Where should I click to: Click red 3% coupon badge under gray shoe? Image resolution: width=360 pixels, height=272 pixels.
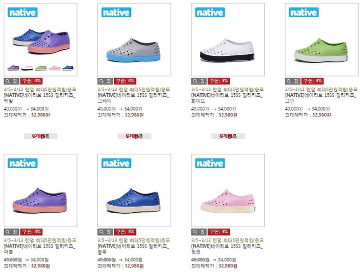click(x=125, y=81)
